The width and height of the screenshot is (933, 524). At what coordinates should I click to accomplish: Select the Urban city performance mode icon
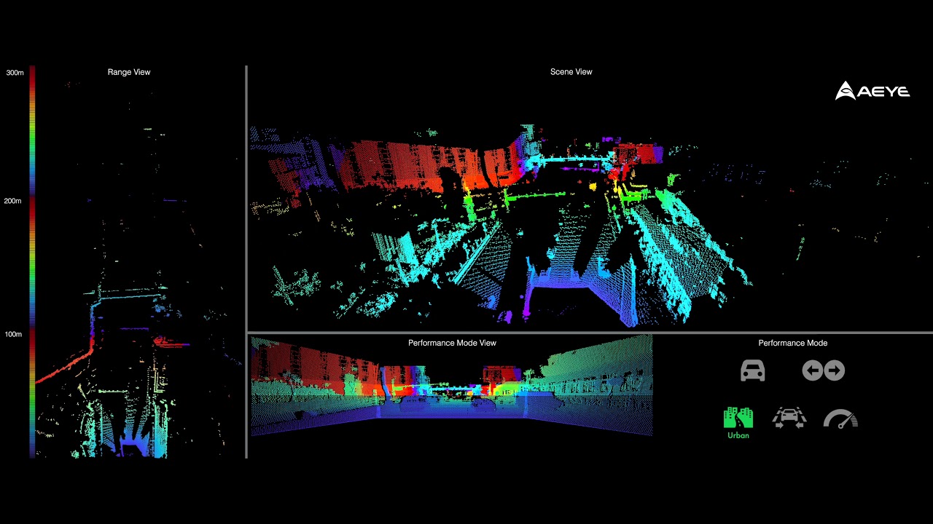point(738,418)
